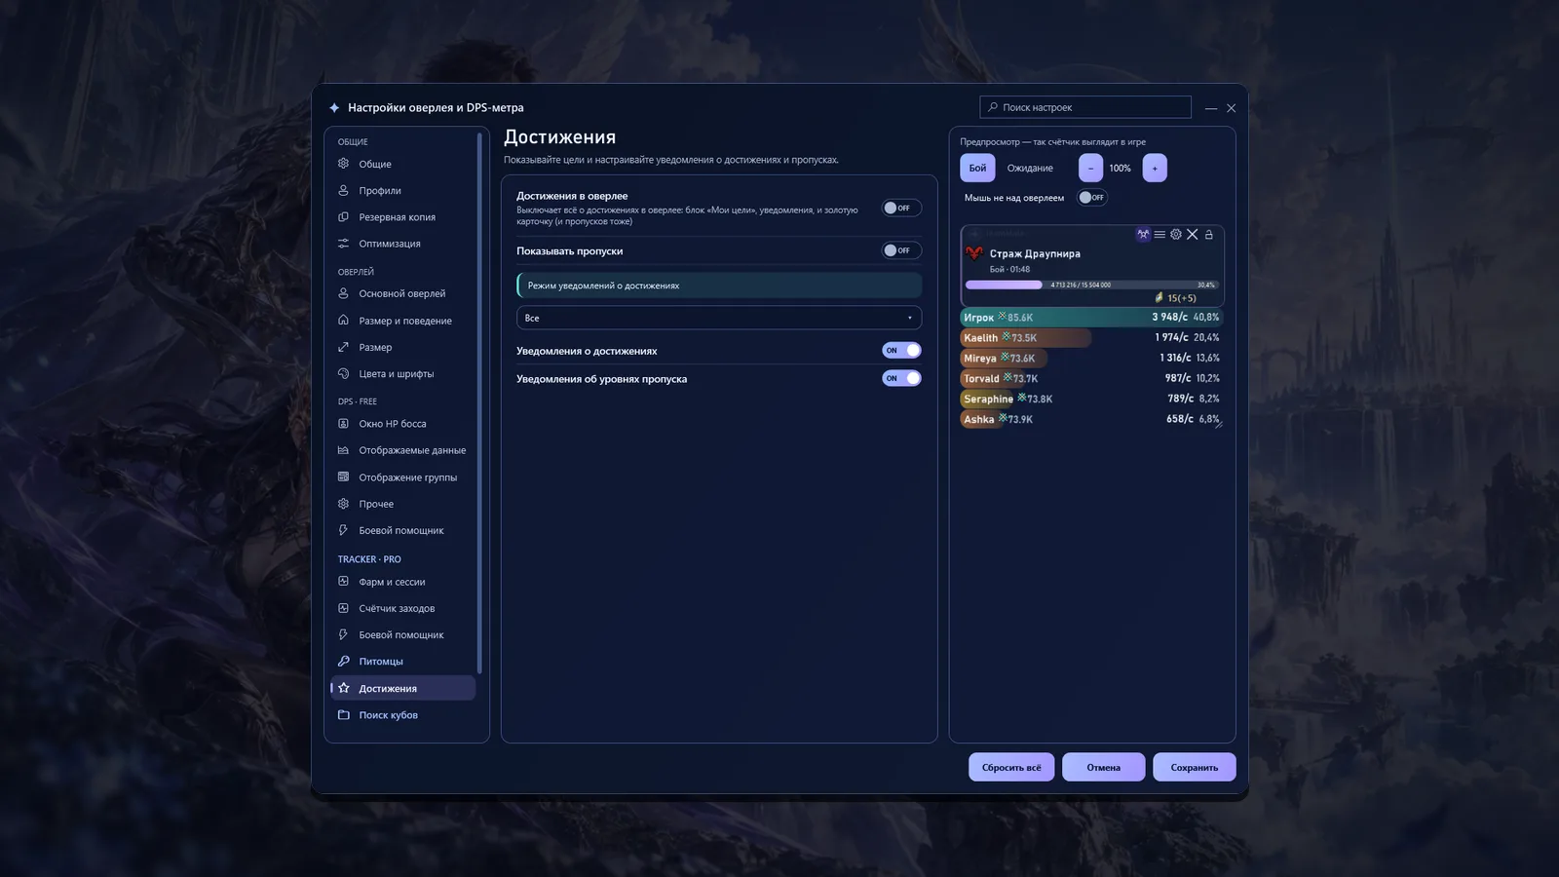Focus the Поиск настроек search field
This screenshot has width=1559, height=877.
[x=1085, y=107]
